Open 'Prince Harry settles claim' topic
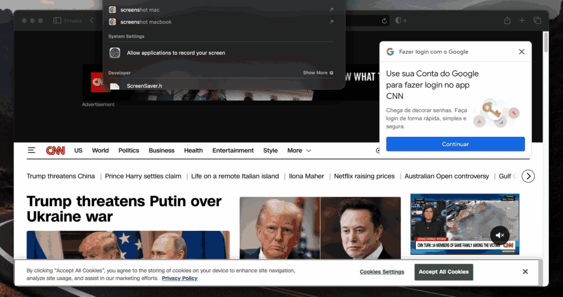This screenshot has height=297, width=563. point(143,176)
